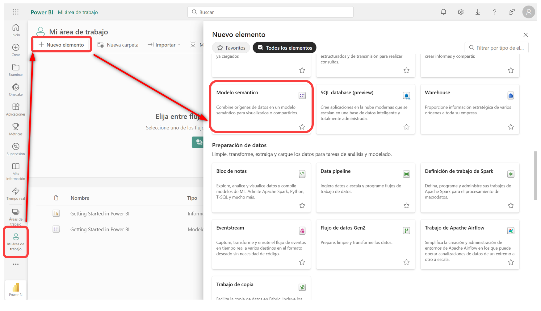Screen dimensions: 541x311
Task: Open the user account avatar
Action: pyautogui.click(x=528, y=12)
